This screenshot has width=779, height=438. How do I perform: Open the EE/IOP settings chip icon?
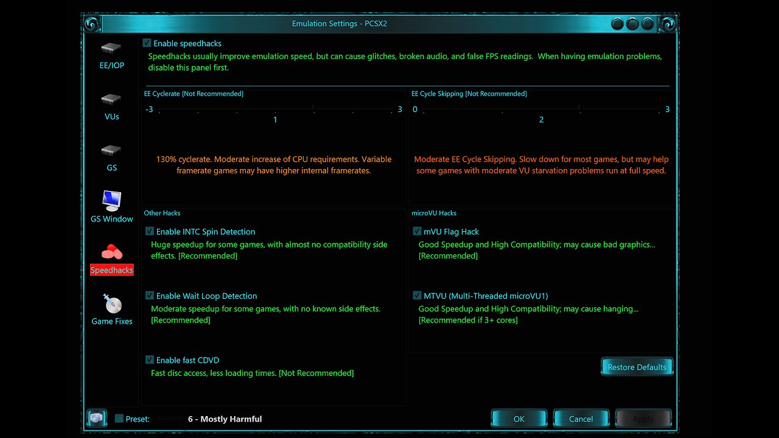[x=111, y=48]
